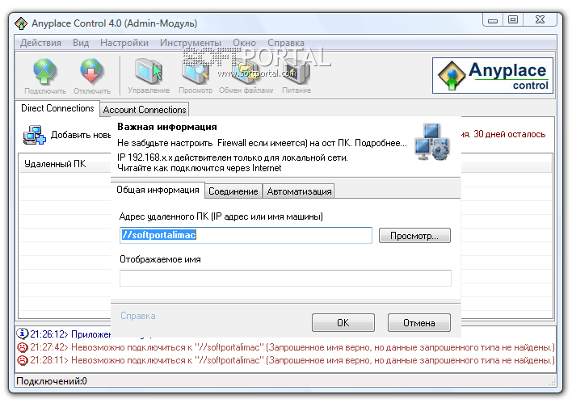The width and height of the screenshot is (572, 403).
Task: Click the Отмена cancel button
Action: 418,323
